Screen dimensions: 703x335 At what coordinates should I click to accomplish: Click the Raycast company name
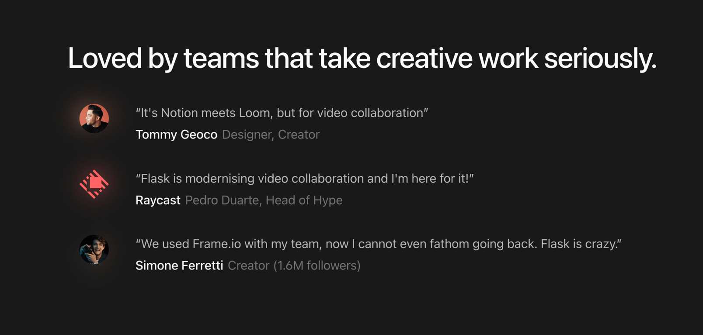click(x=158, y=200)
